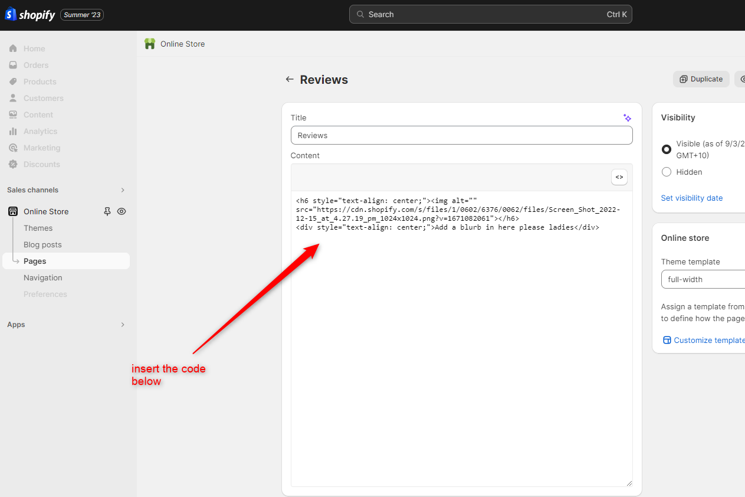Click the Customers person icon
Image resolution: width=745 pixels, height=497 pixels.
click(13, 98)
